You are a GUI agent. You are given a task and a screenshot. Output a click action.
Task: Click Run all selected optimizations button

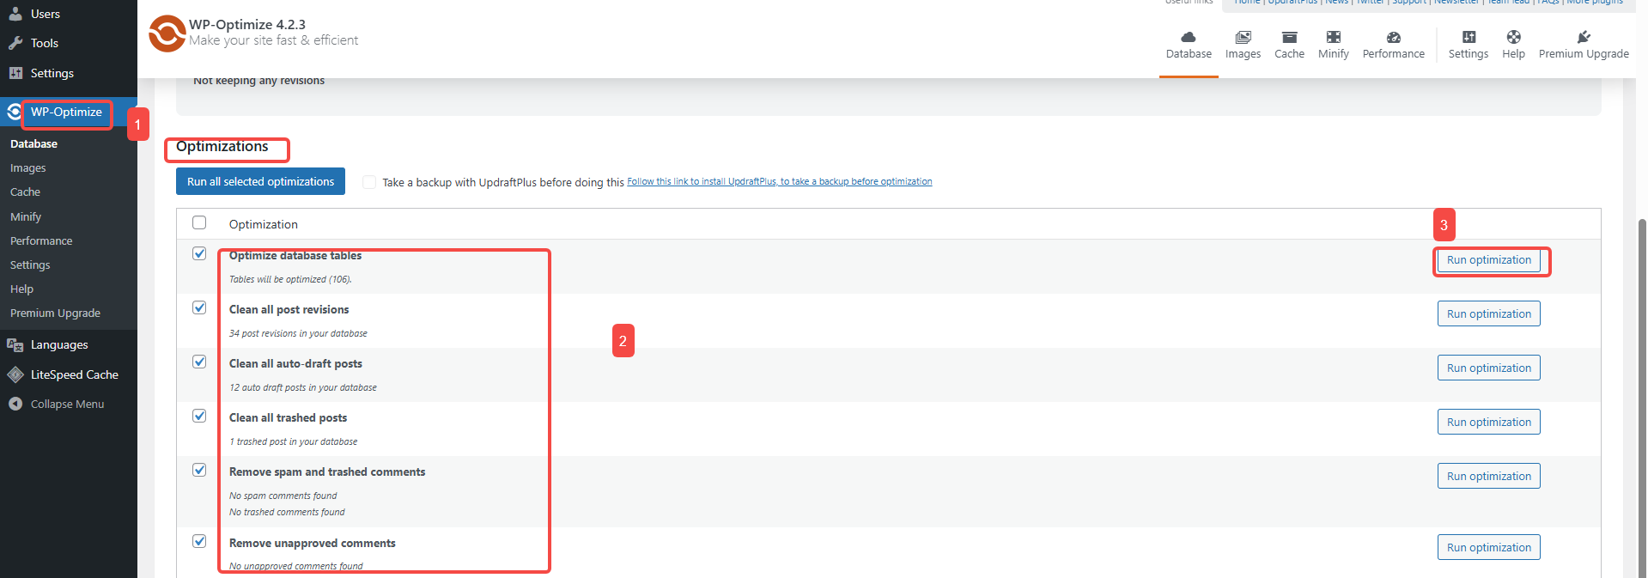(x=260, y=181)
